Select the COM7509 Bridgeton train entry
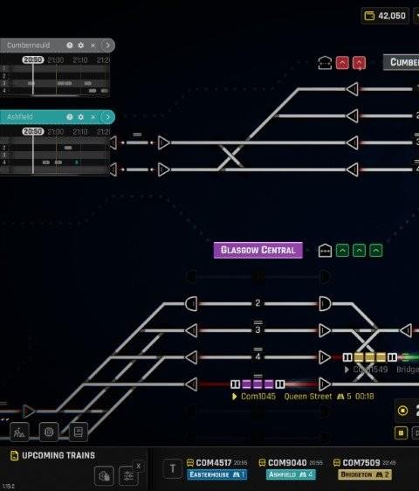The width and height of the screenshot is (419, 491). pyautogui.click(x=365, y=469)
